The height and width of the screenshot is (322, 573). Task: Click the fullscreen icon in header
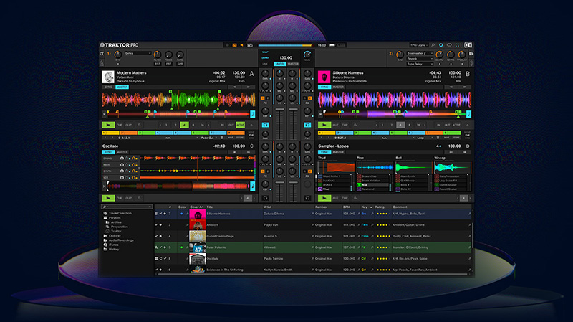(457, 45)
